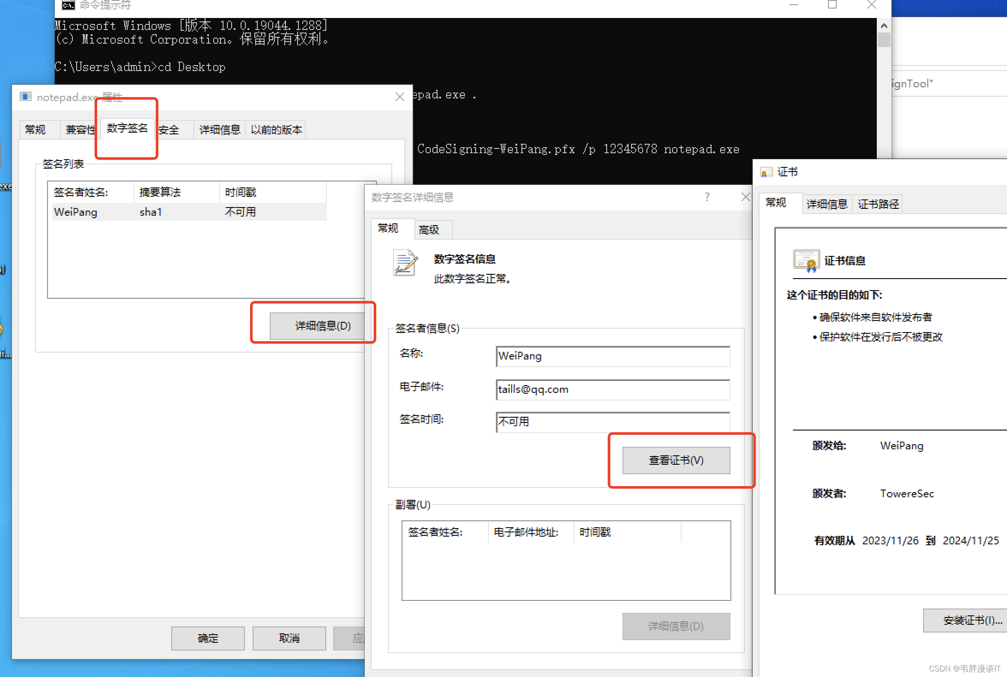The image size is (1007, 677).
Task: Click 时间戳 header in countersignature list
Action: 628,532
